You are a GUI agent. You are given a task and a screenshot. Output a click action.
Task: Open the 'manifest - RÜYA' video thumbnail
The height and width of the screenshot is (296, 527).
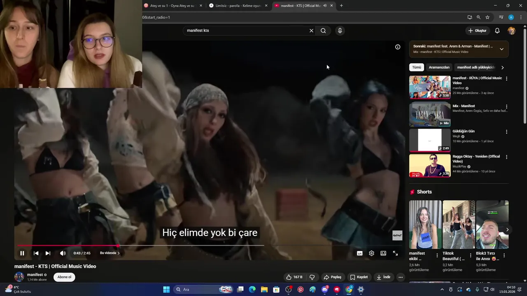tap(430, 87)
